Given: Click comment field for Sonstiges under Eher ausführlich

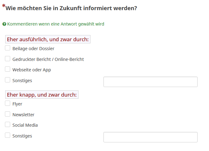Looking at the screenshot, I should tap(150, 82).
